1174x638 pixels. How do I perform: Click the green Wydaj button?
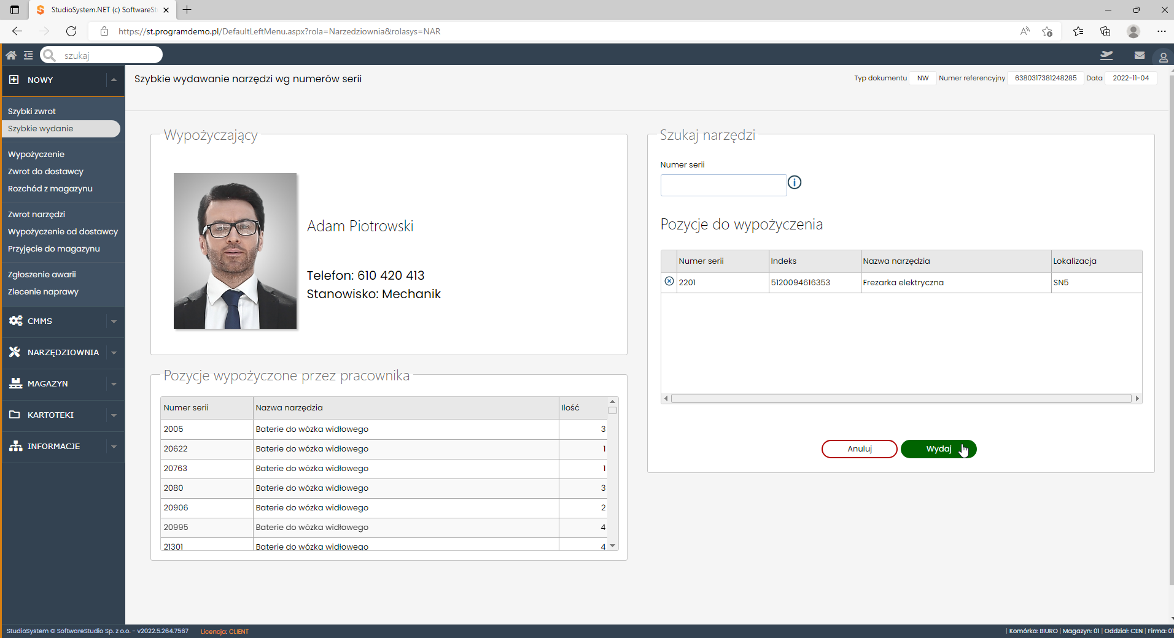coord(938,449)
